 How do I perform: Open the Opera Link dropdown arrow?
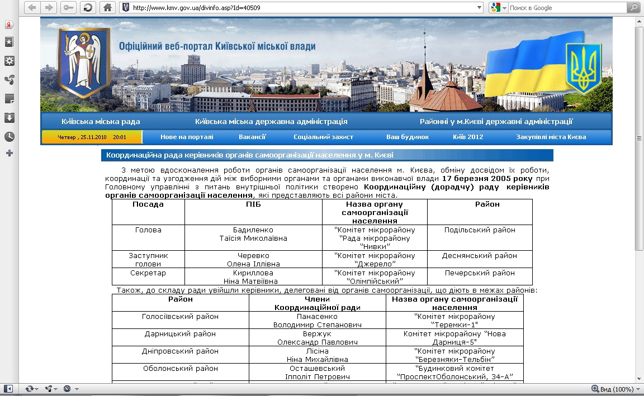click(x=37, y=389)
